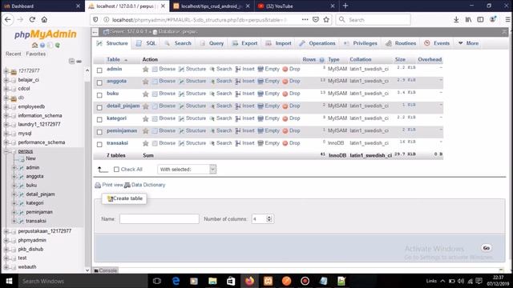Drop the transaksi table
The width and height of the screenshot is (513, 288).
pyautogui.click(x=292, y=143)
